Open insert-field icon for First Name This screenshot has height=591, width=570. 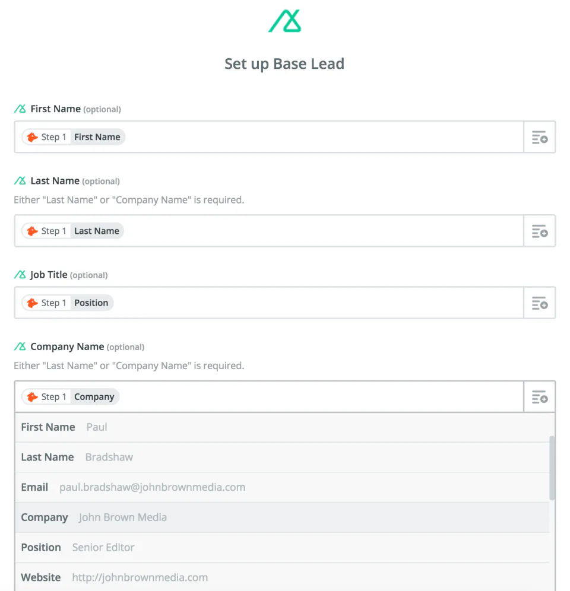click(x=539, y=138)
